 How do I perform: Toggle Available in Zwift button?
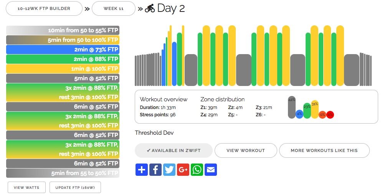(174, 150)
